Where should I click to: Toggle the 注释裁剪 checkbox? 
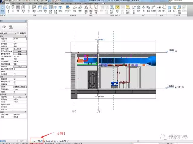click(x=15, y=84)
